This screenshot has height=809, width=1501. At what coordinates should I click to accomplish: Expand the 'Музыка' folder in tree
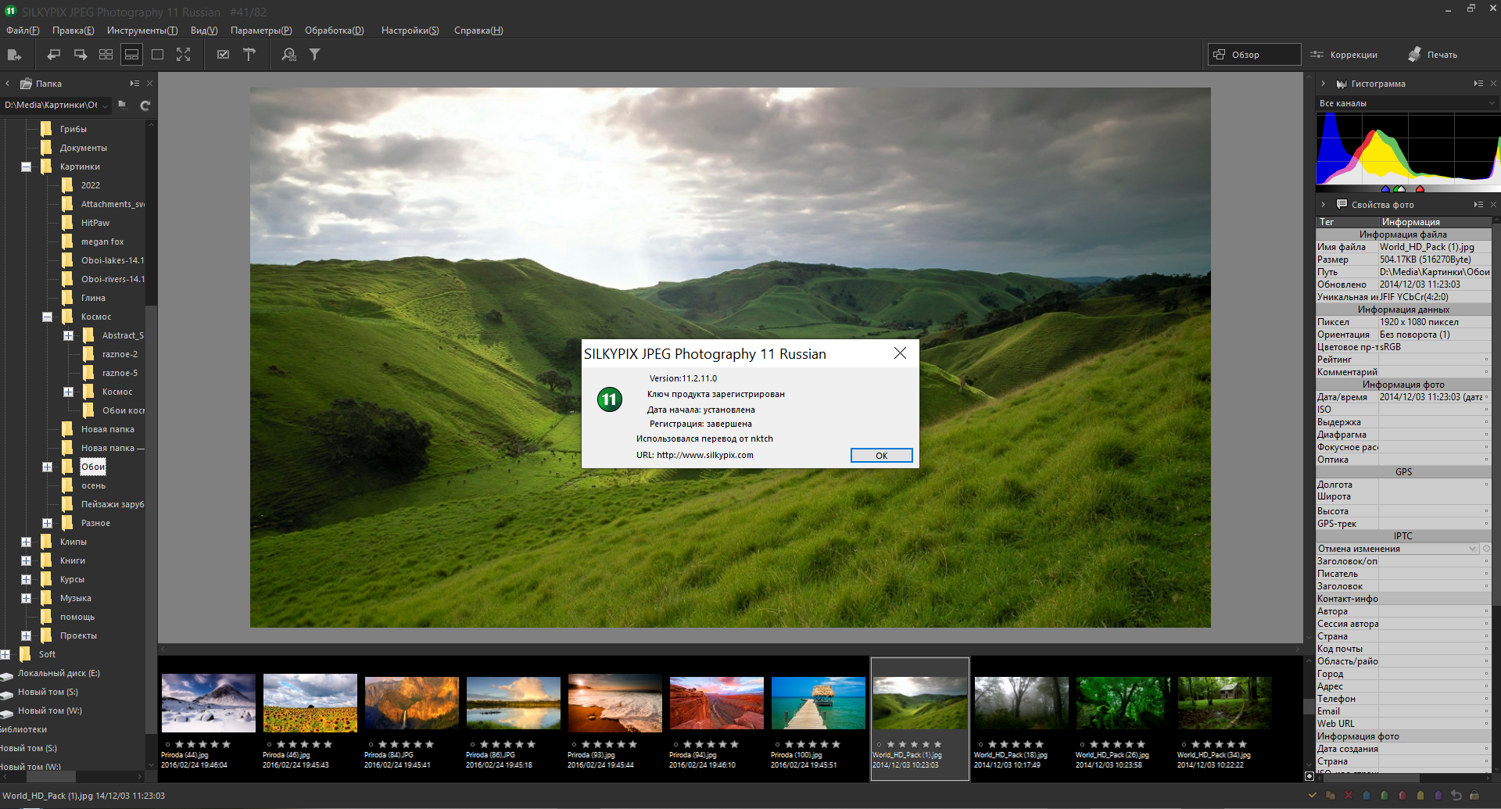[26, 598]
